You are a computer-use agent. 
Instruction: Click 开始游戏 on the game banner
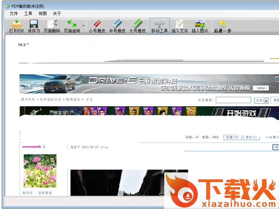point(241,113)
